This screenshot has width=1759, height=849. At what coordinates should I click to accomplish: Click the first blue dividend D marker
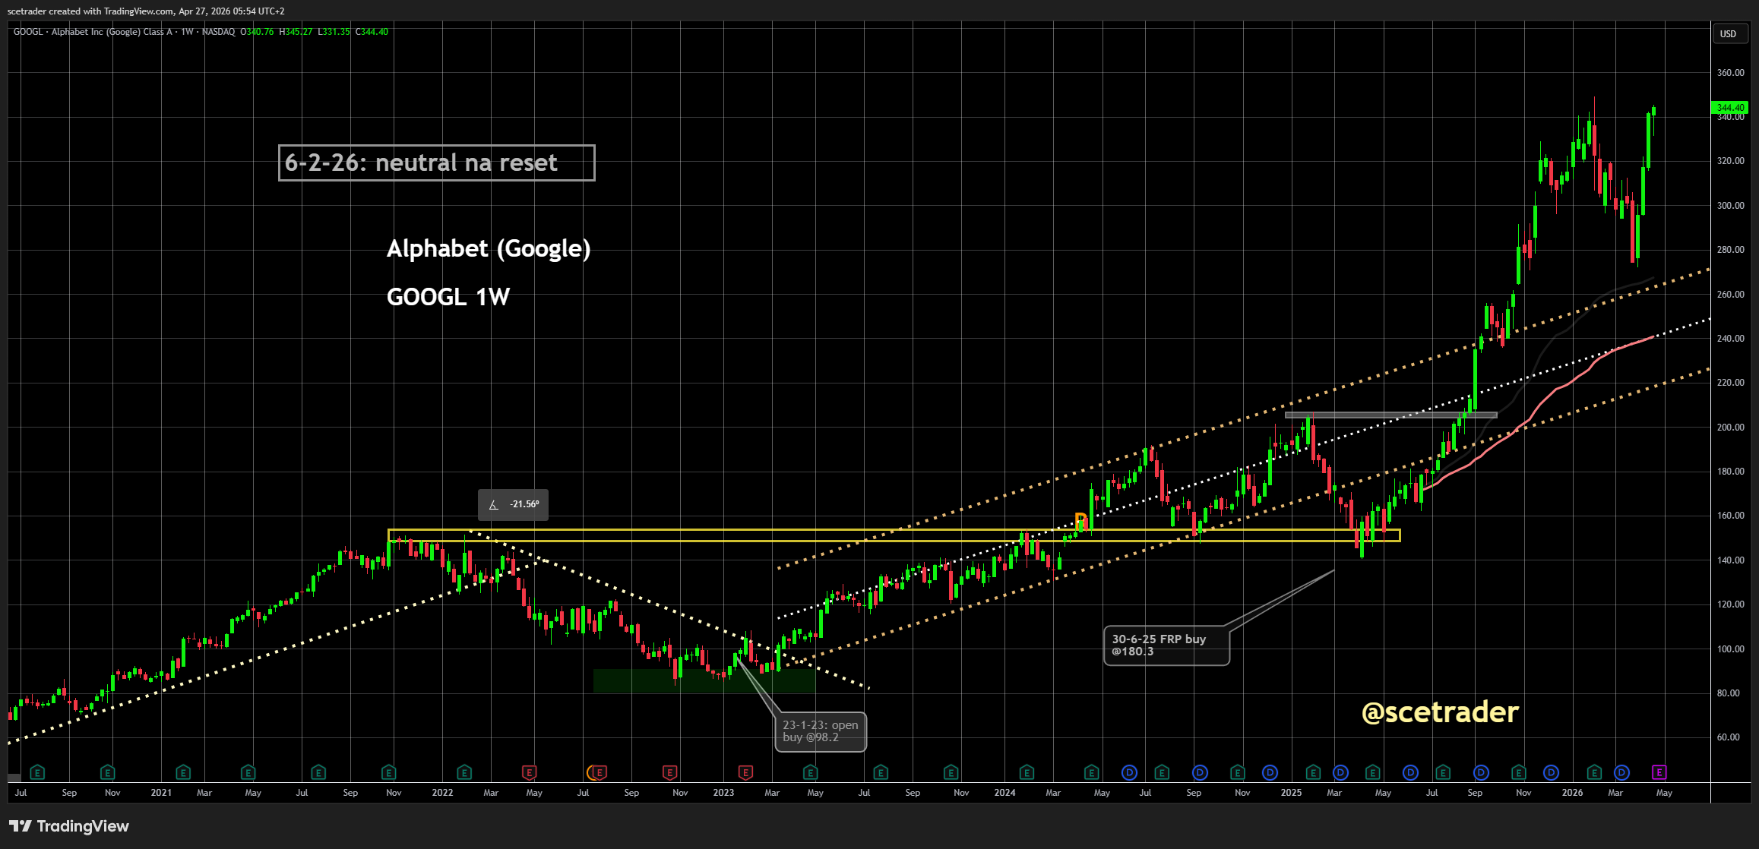tap(1129, 772)
